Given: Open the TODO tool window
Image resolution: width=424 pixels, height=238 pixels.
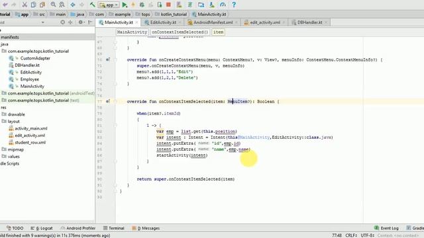Looking at the screenshot, I should point(15,228).
